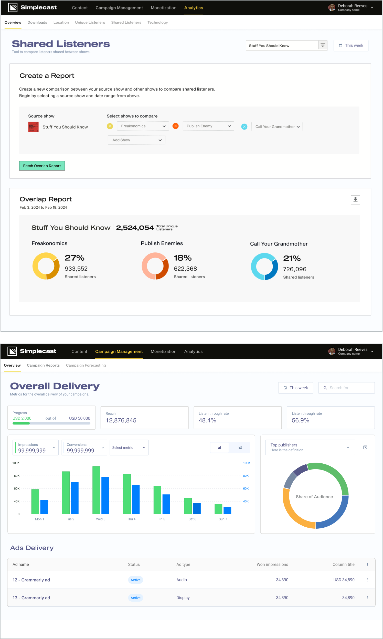Click the Share of Audience donut chart
Image resolution: width=383 pixels, height=639 pixels.
[315, 496]
